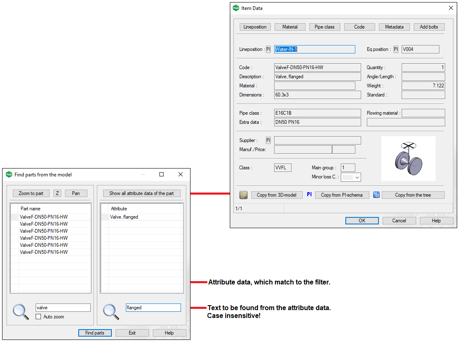Click the Code field ValveF-DN50-PN16-HW
The height and width of the screenshot is (342, 458).
click(x=318, y=67)
